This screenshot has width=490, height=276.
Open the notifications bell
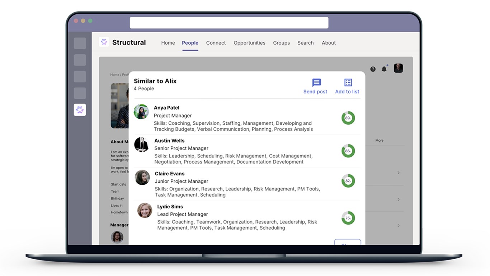click(384, 69)
